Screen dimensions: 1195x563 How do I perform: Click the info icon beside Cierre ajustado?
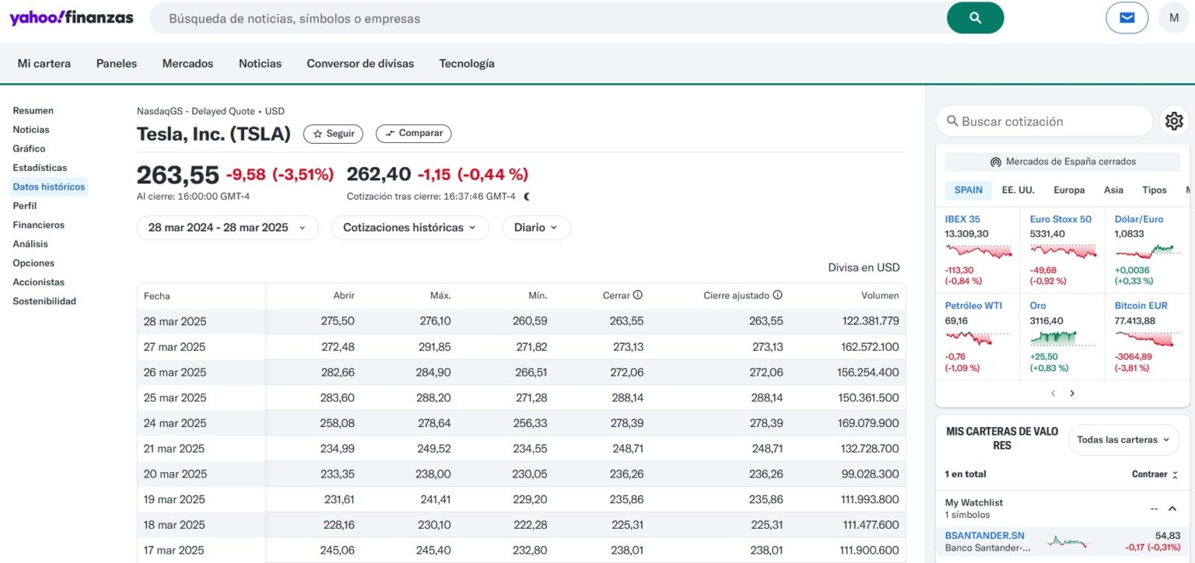click(x=777, y=295)
